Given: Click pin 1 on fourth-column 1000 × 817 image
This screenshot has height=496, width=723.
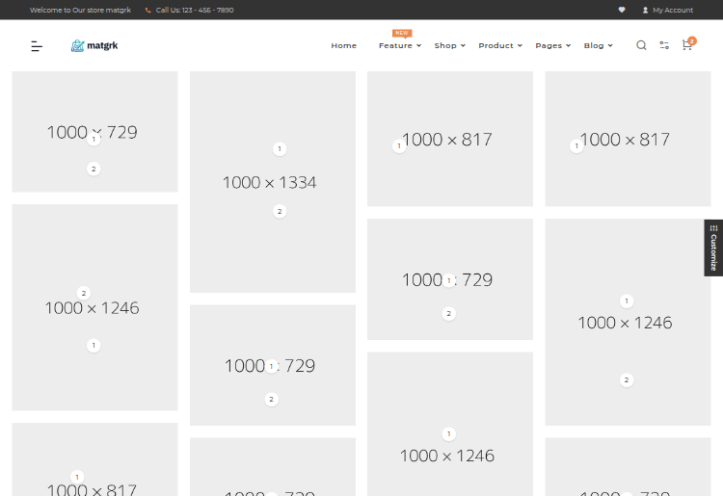Looking at the screenshot, I should point(576,146).
